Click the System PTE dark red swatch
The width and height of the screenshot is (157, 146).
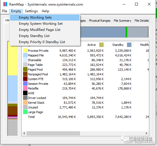25,79
